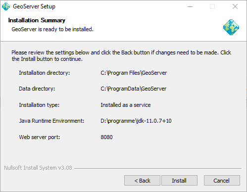This screenshot has width=247, height=192.
Task: Click the 'GeoServer is ready to be installed' subtitle
Action: coord(52,29)
